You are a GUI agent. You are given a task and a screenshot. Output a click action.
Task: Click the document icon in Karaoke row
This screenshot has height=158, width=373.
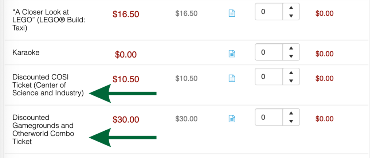(x=232, y=54)
